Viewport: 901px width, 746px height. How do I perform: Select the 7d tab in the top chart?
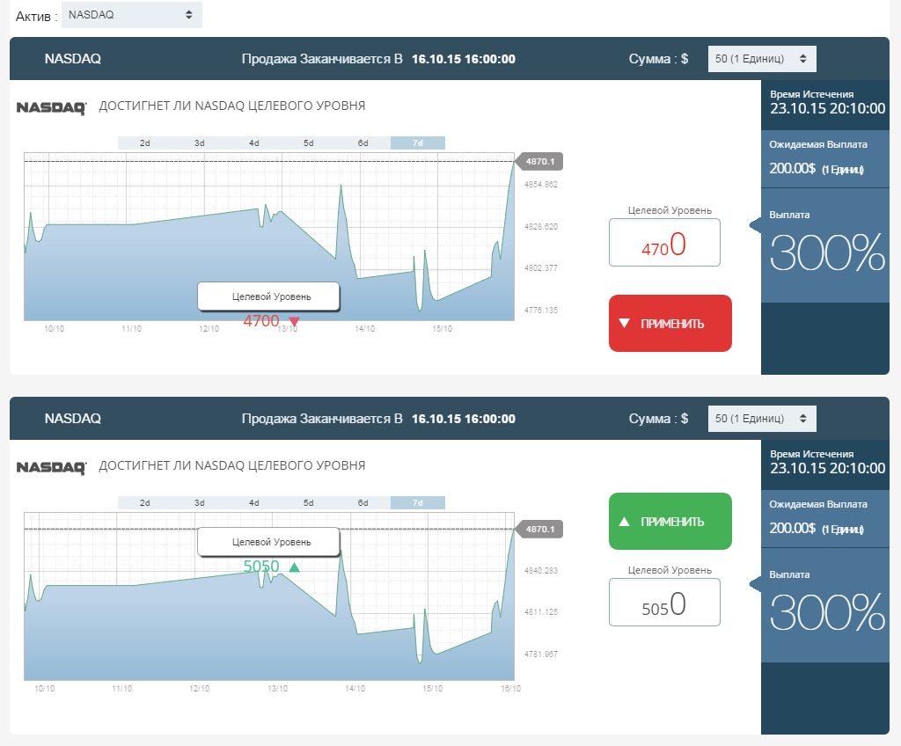418,143
